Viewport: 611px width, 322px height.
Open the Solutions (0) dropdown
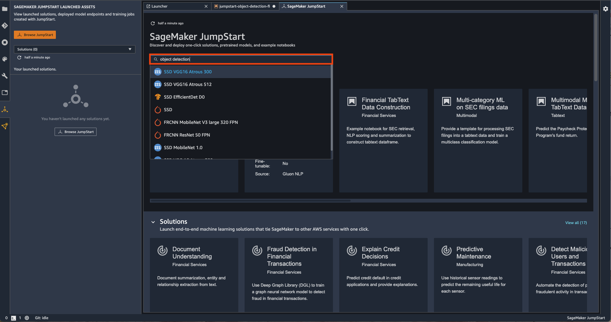(74, 49)
